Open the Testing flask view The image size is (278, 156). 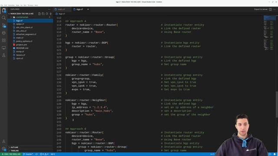[4, 55]
